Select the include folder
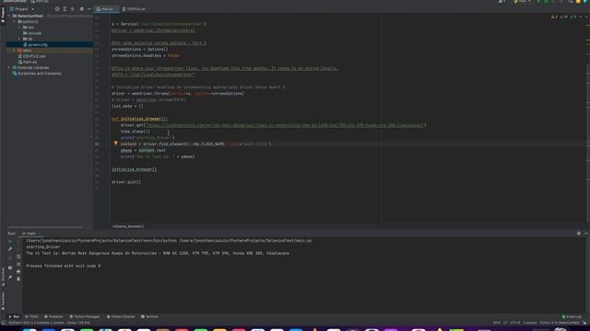Image resolution: width=590 pixels, height=331 pixels. (x=32, y=33)
